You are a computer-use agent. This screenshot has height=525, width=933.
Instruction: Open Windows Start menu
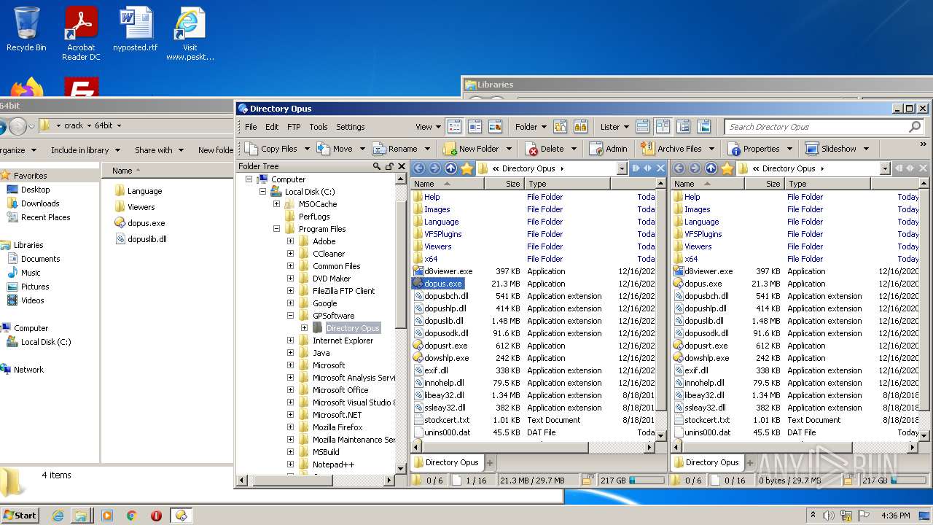(x=20, y=515)
